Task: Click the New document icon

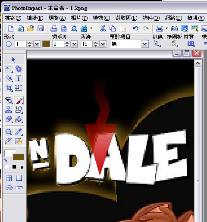Action: (x=11, y=28)
